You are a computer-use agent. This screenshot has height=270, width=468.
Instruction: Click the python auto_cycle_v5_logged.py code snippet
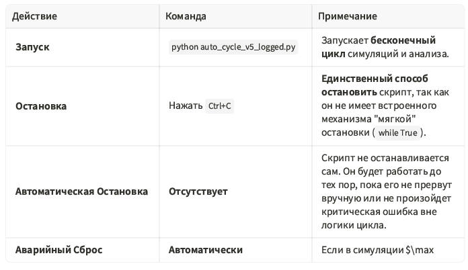(x=234, y=48)
